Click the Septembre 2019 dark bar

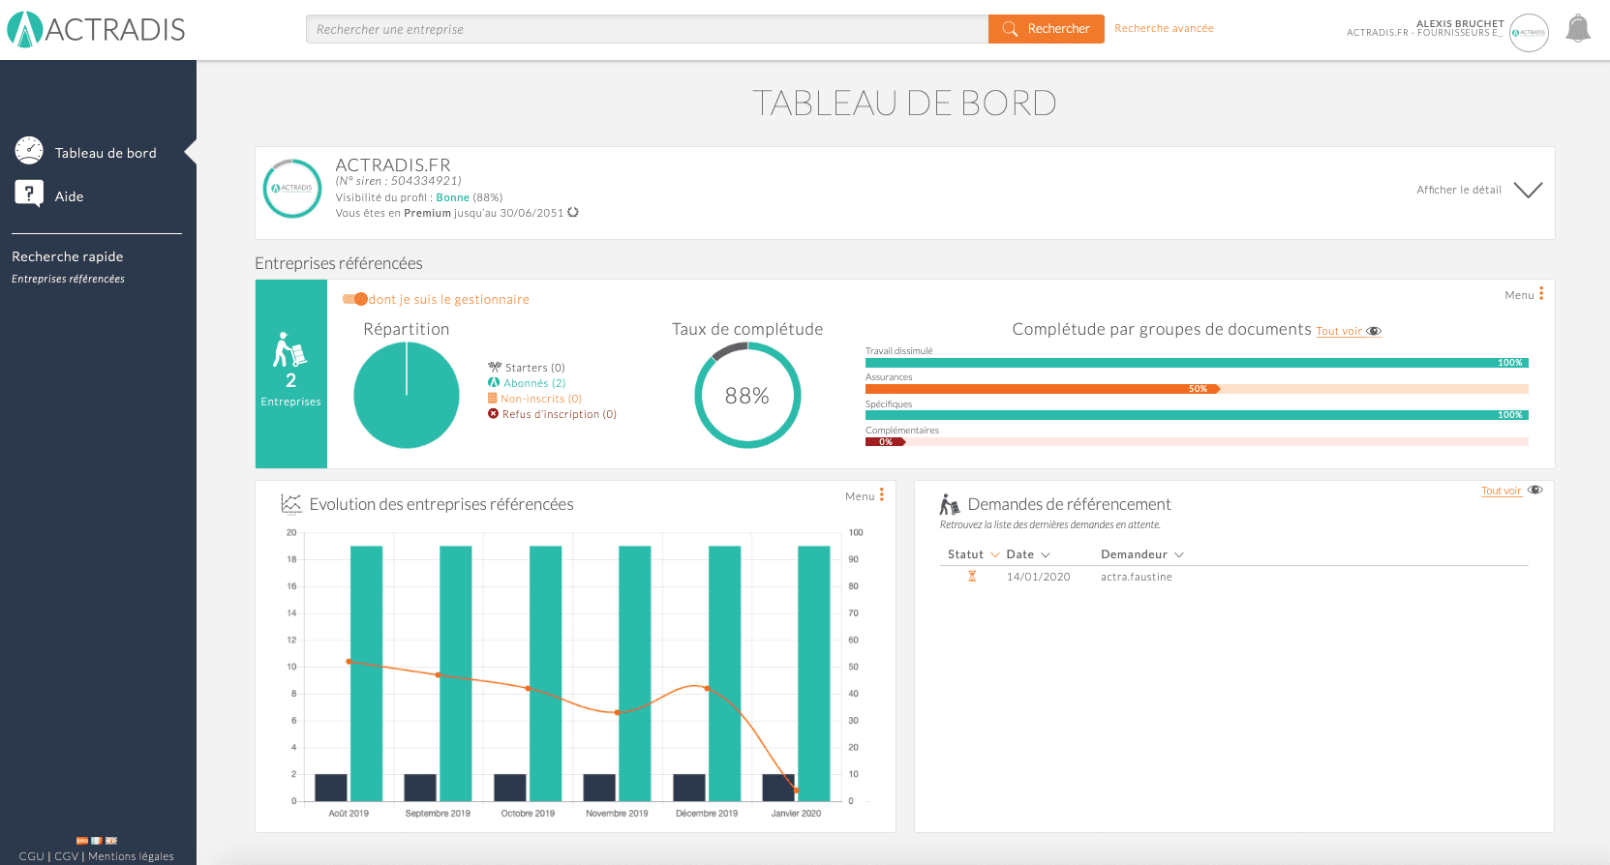[420, 788]
